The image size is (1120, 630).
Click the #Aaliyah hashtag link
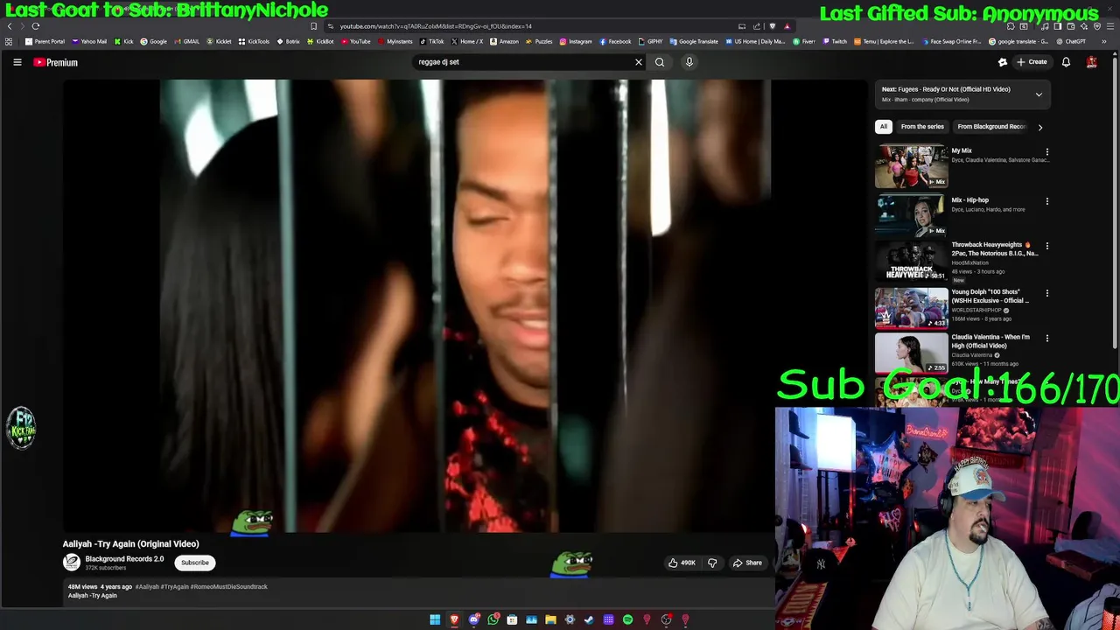(147, 587)
